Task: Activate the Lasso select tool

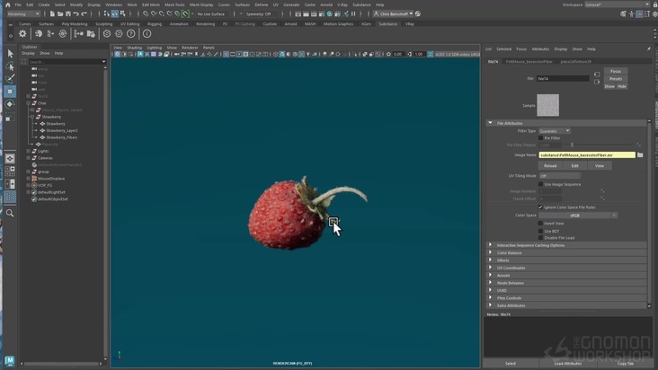Action: point(10,66)
